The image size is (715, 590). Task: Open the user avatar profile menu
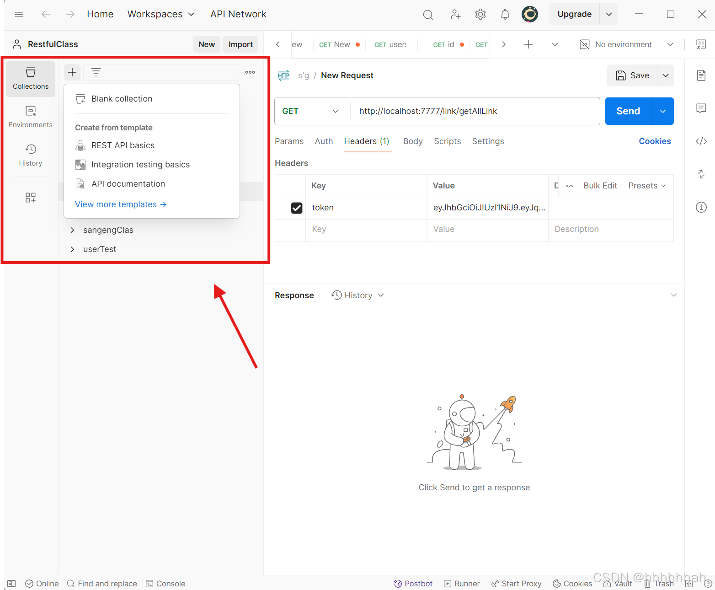[x=530, y=14]
